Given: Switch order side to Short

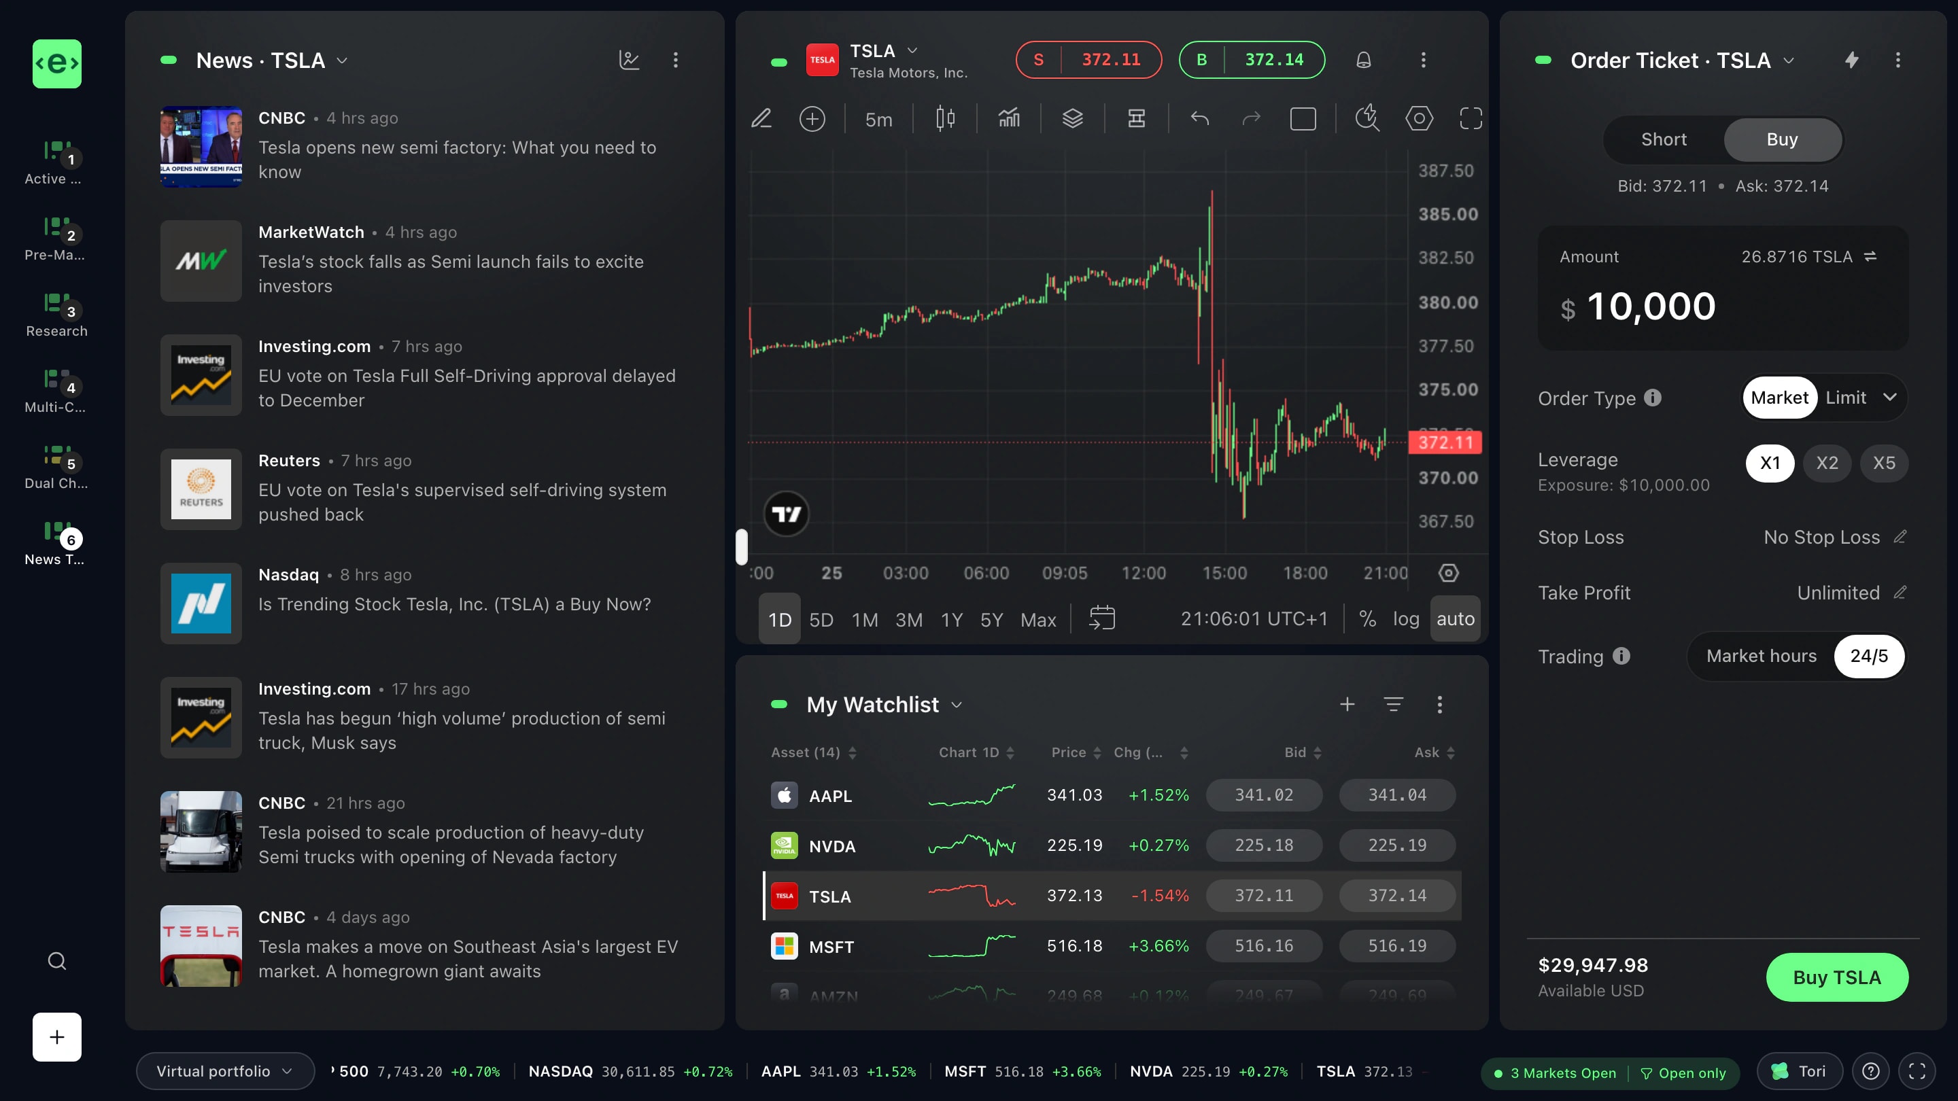Looking at the screenshot, I should 1663,139.
